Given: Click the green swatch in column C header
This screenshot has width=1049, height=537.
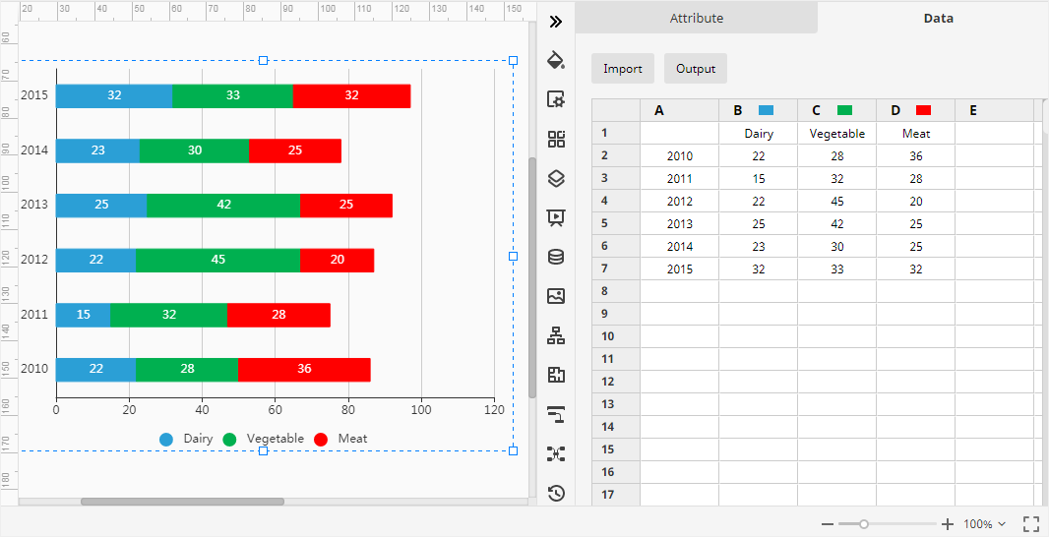Looking at the screenshot, I should [845, 110].
